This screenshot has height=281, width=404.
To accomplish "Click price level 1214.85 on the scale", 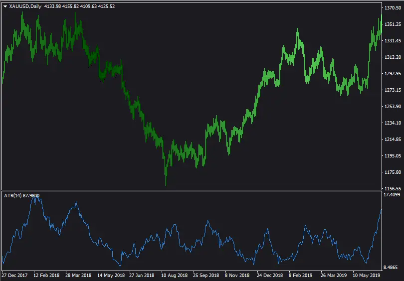I will coord(393,140).
